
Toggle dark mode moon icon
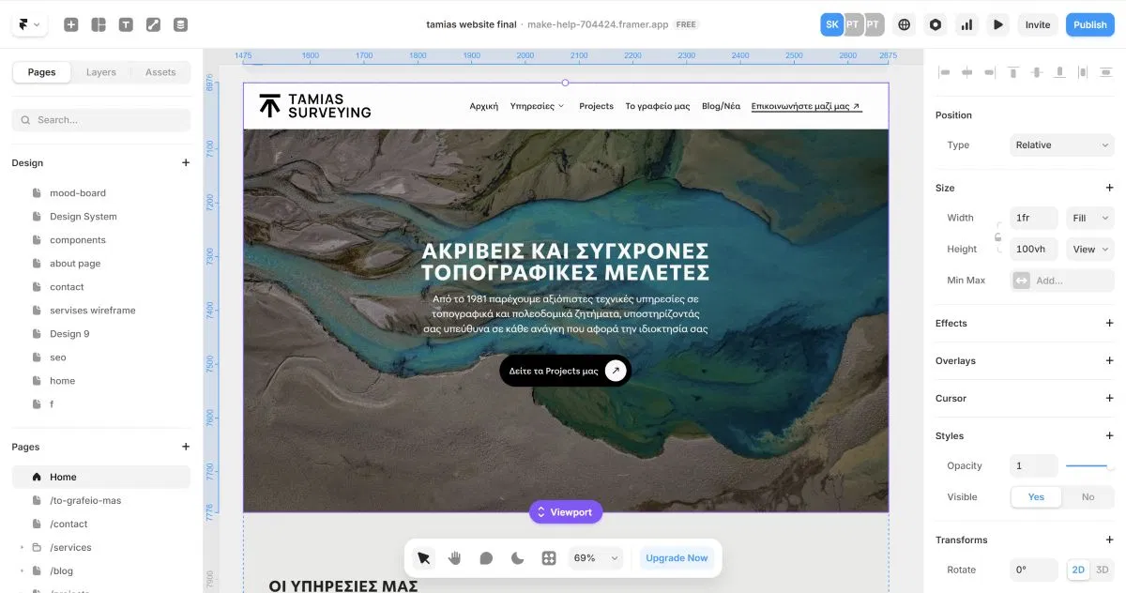(518, 558)
